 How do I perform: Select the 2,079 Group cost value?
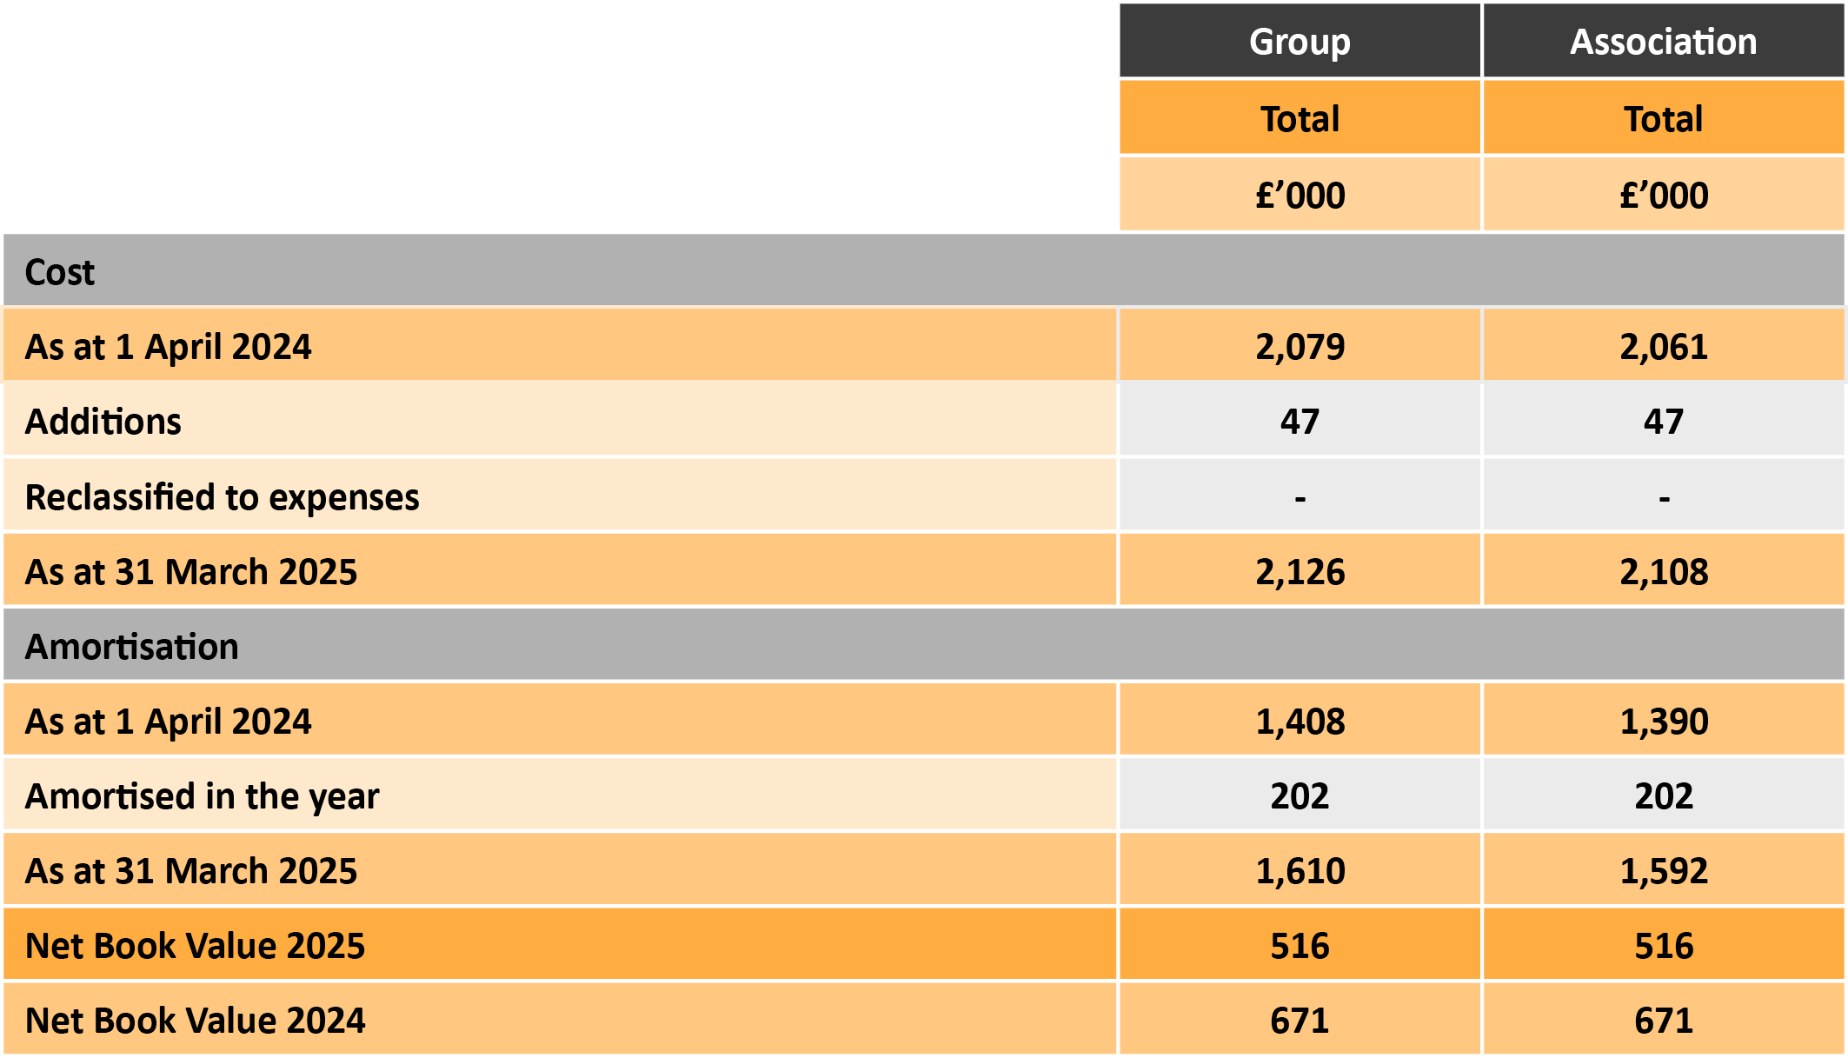point(1300,347)
